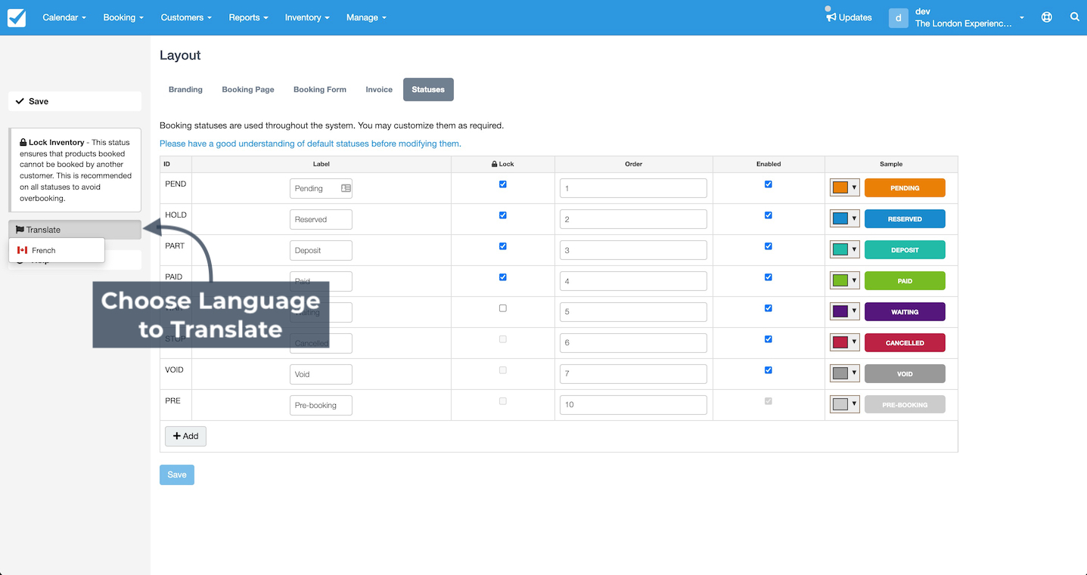Click the Order field containing 7

tap(633, 374)
